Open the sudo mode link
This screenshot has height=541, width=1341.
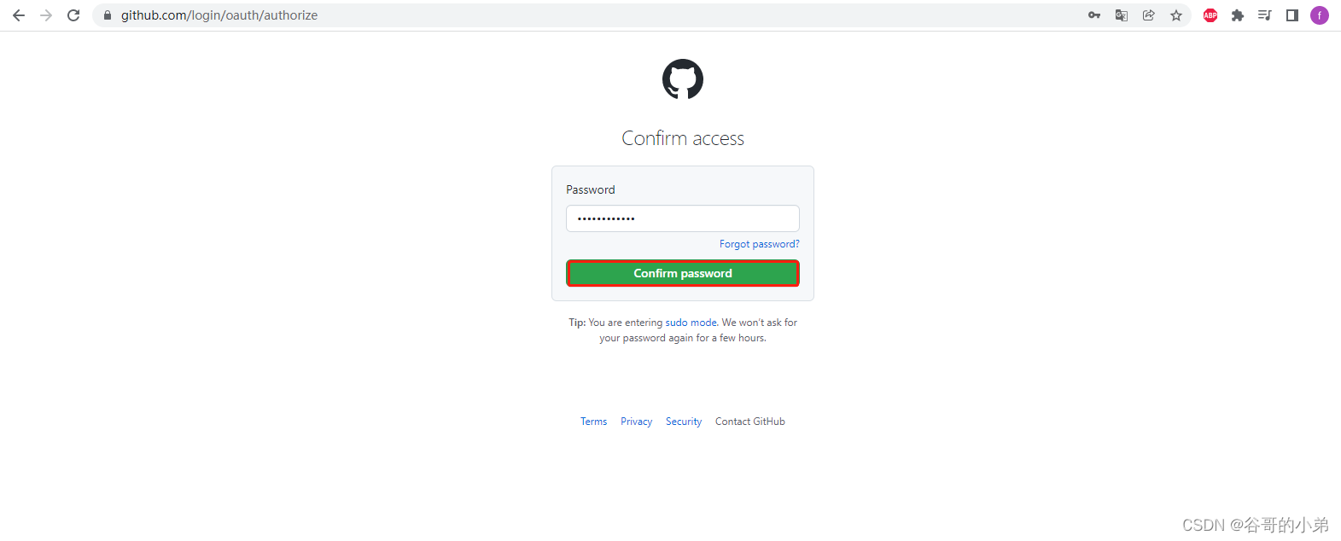pyautogui.click(x=691, y=323)
